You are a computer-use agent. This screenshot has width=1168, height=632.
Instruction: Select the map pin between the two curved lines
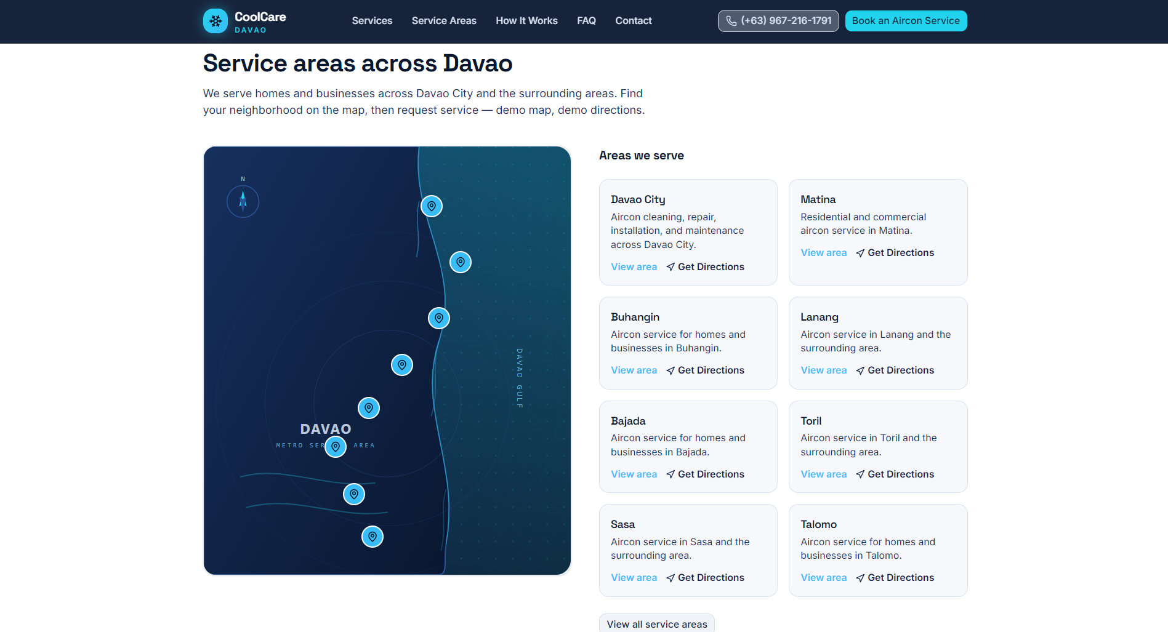coord(354,494)
